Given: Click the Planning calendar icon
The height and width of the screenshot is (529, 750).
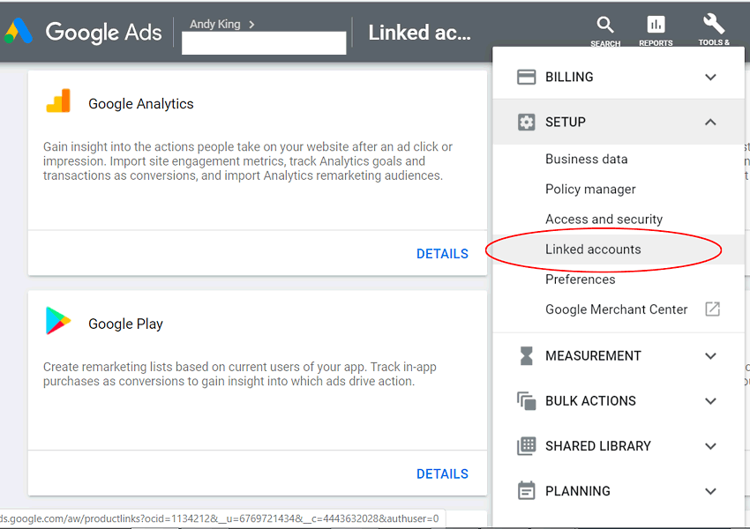Looking at the screenshot, I should pyautogui.click(x=526, y=491).
